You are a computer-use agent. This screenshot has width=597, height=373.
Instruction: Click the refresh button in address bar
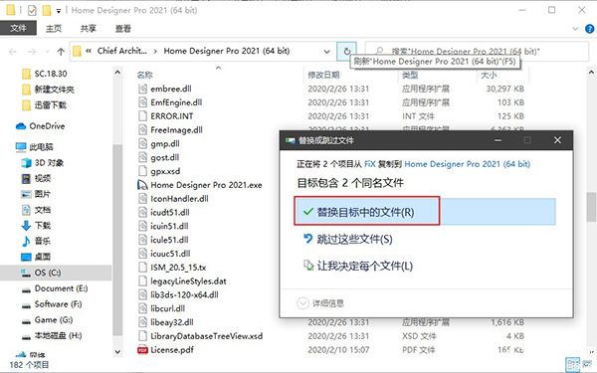coord(347,51)
